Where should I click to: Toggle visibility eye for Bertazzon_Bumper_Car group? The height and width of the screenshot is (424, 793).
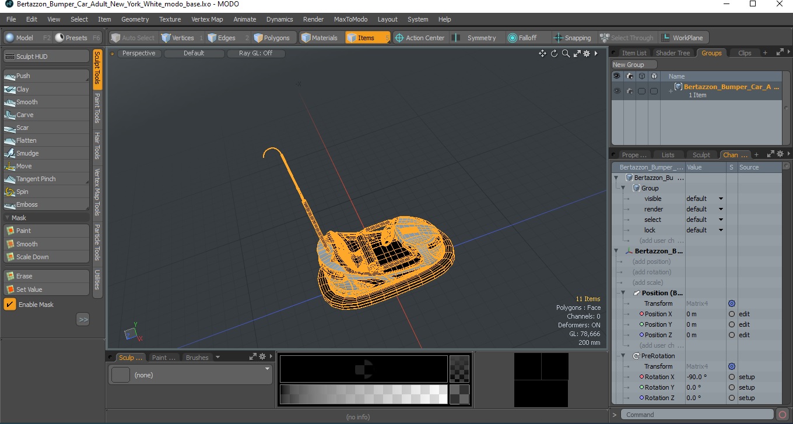(617, 91)
